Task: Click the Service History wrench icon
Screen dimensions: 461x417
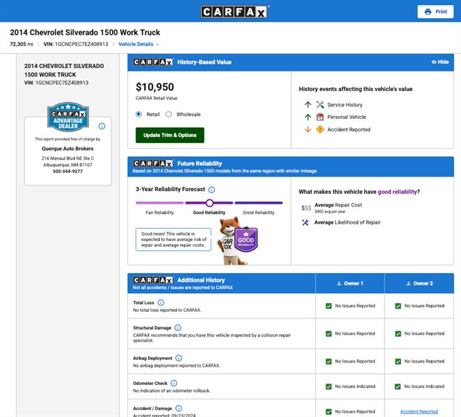Action: [x=320, y=105]
